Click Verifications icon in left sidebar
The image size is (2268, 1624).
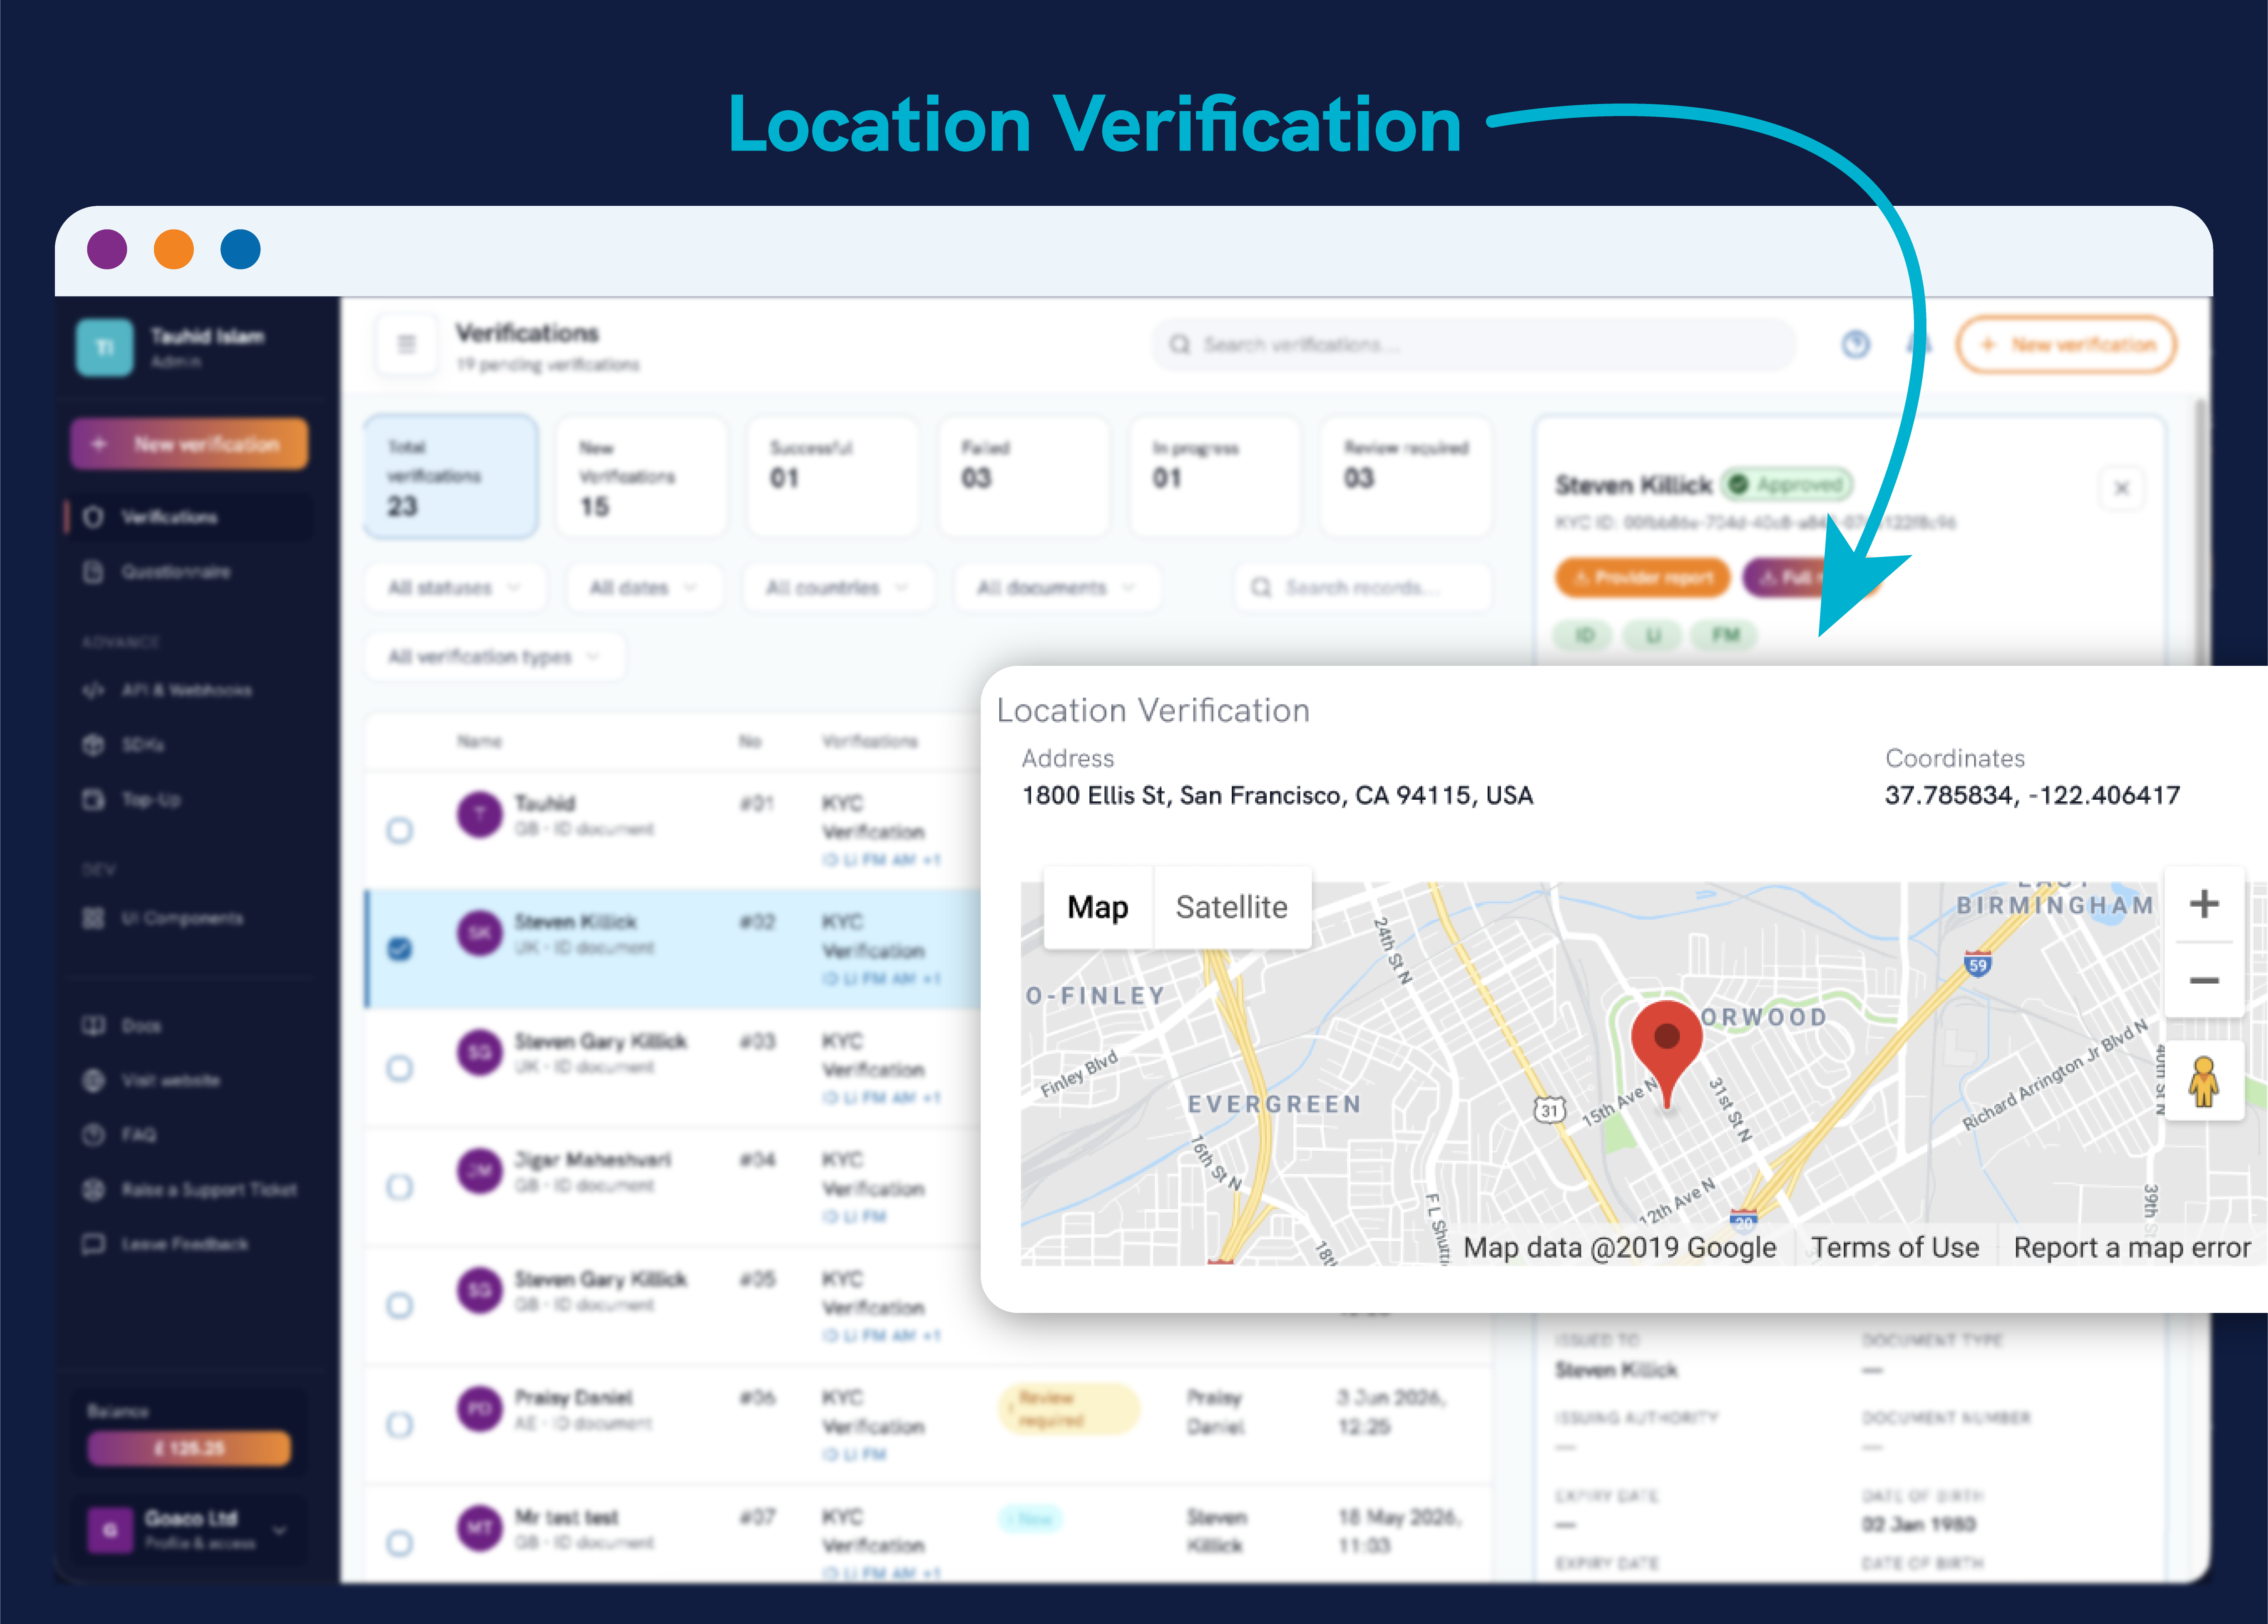pos(93,517)
